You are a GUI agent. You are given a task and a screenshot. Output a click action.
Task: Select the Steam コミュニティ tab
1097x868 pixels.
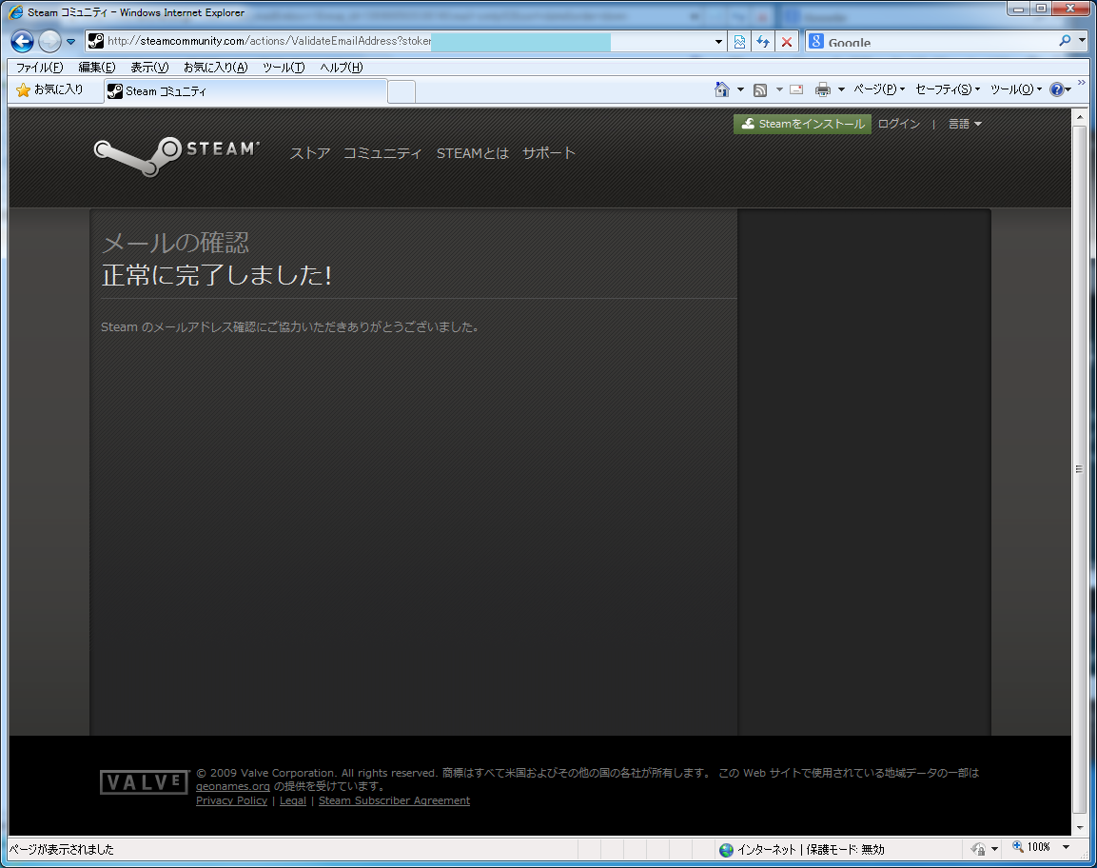(245, 91)
